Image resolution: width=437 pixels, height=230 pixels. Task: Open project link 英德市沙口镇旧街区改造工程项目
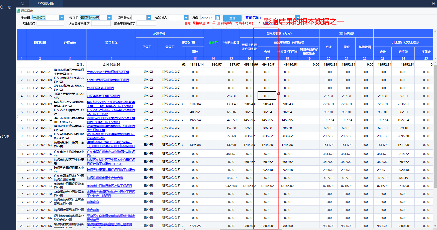click(x=110, y=186)
